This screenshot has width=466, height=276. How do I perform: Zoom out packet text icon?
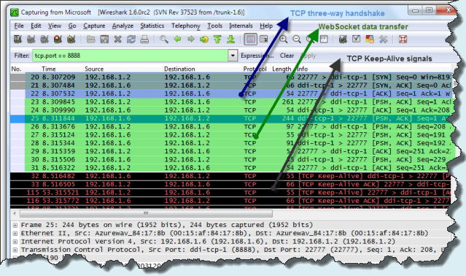click(297, 39)
